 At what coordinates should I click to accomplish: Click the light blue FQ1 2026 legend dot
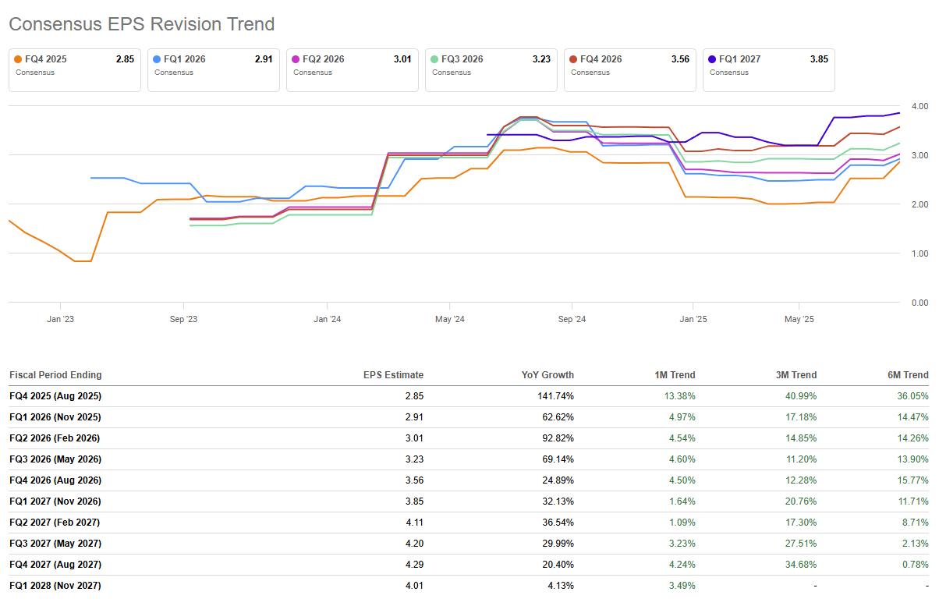[158, 59]
